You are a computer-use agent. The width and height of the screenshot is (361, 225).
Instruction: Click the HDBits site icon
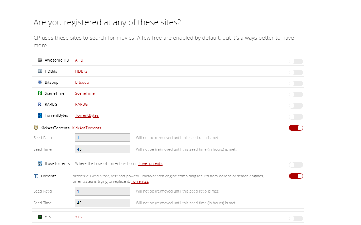pos(40,71)
